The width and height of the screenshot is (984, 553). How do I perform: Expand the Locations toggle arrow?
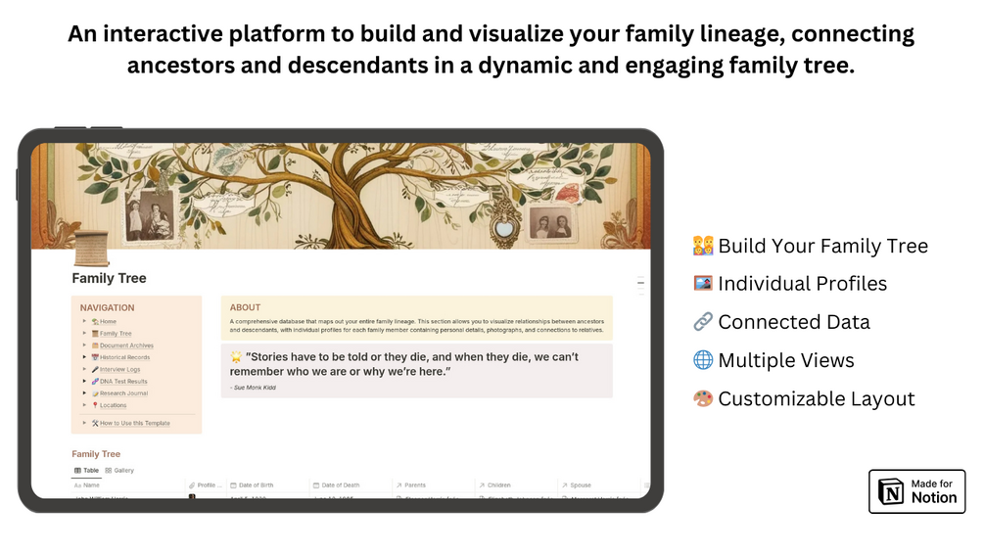[x=85, y=405]
